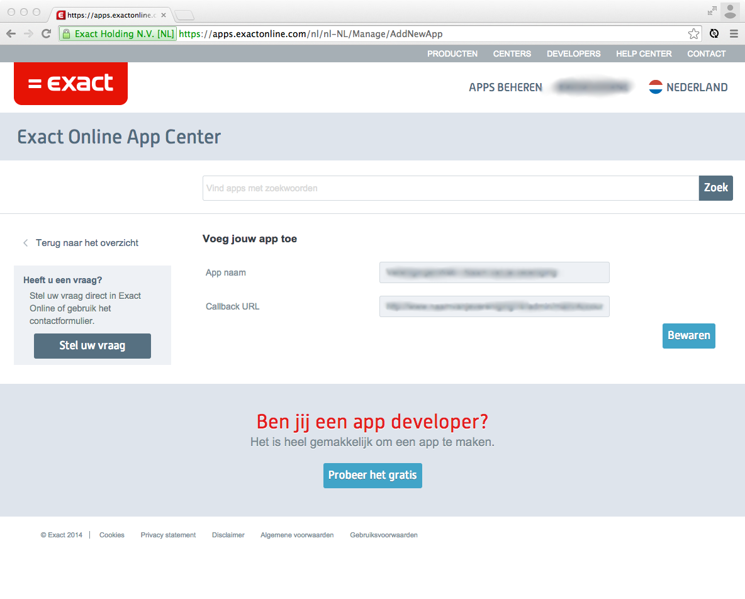Click the © Exact 2014 footer text
745x599 pixels.
[x=61, y=535]
